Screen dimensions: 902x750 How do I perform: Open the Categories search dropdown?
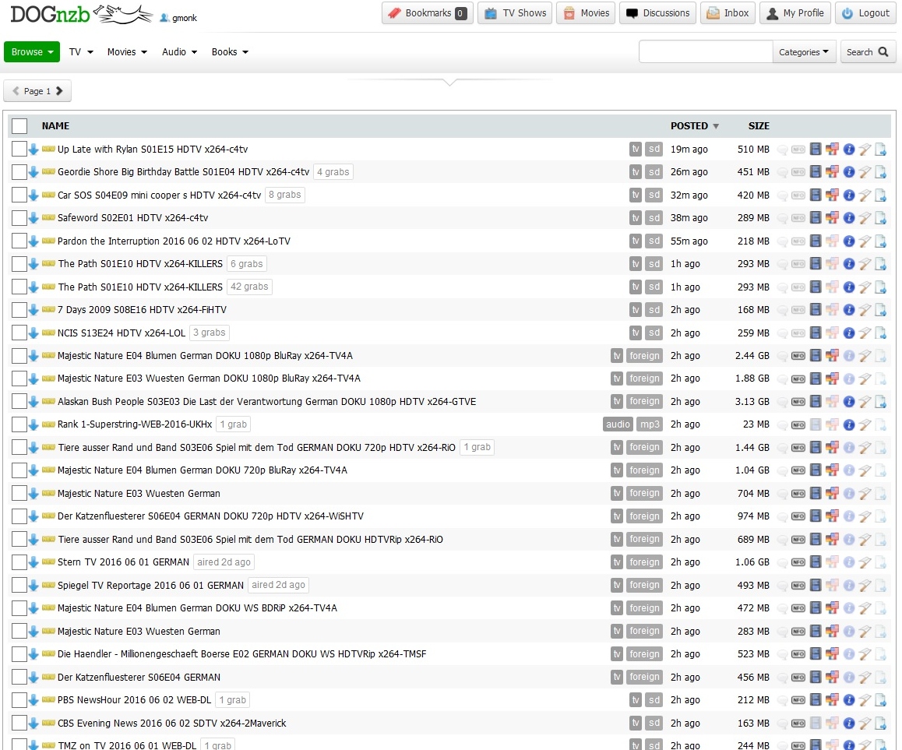(x=804, y=51)
